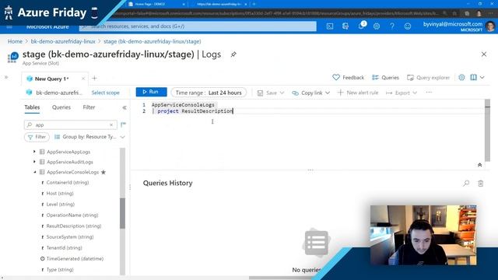Open the Queries button in the top right
Image resolution: width=498 pixels, height=280 pixels.
click(x=385, y=78)
